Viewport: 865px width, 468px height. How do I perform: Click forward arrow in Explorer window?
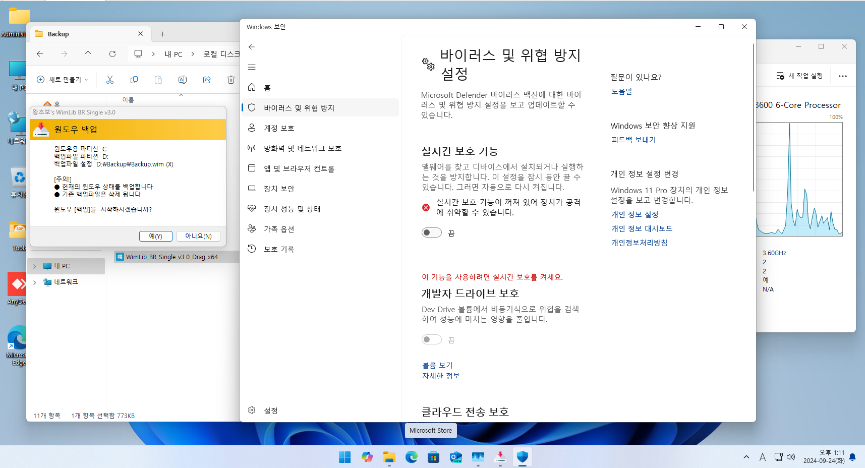click(64, 54)
